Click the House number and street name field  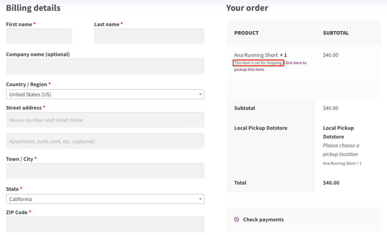(105, 120)
